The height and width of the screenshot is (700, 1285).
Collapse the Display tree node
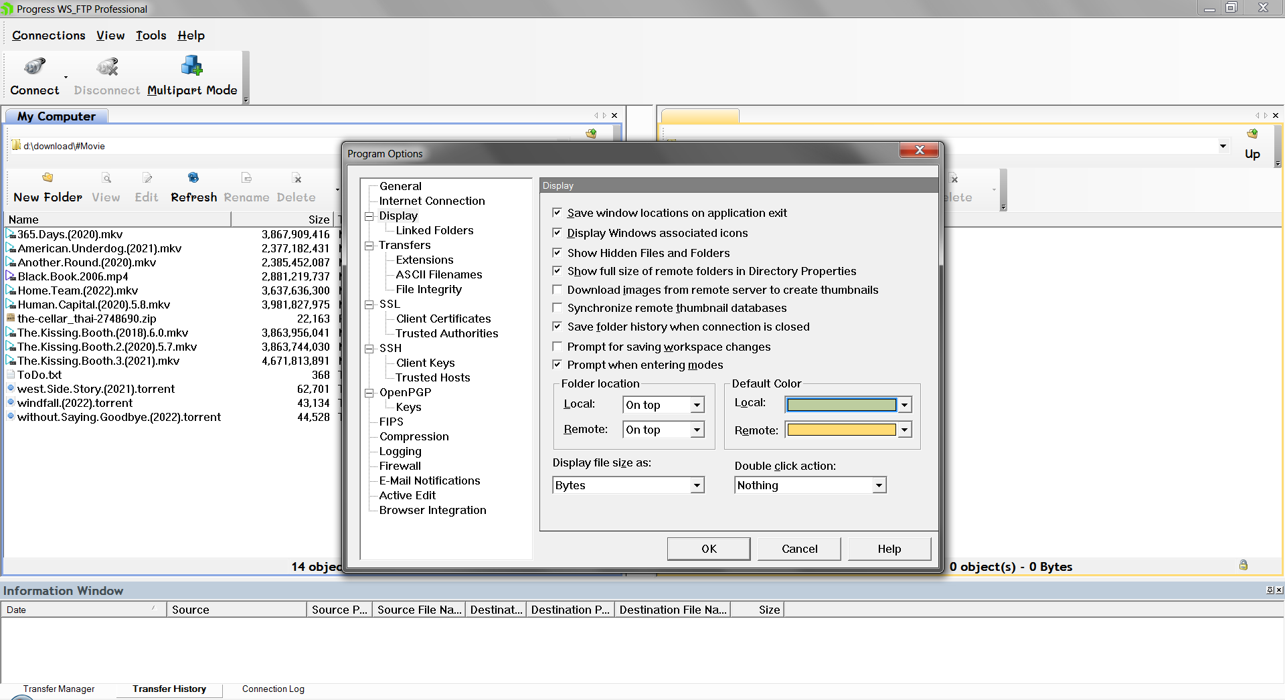tap(369, 216)
